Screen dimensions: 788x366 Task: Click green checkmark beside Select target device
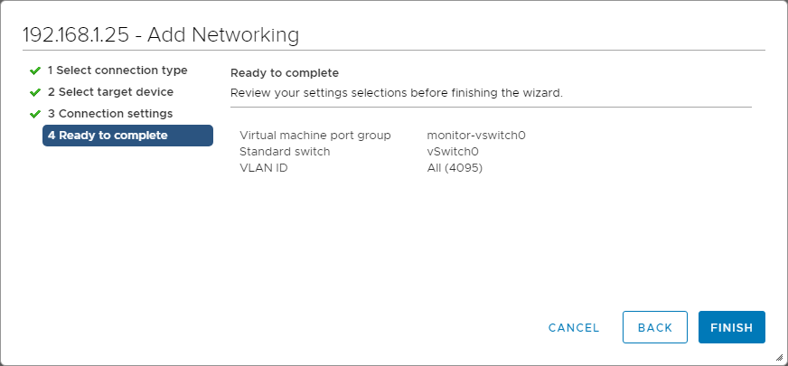[x=35, y=91]
